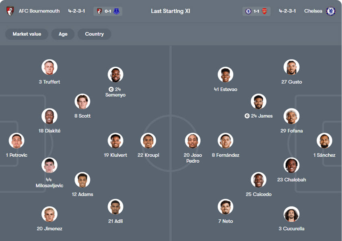Open Chelsea's 1-1 Arsenal result badge
The image size is (342, 241).
[256, 11]
